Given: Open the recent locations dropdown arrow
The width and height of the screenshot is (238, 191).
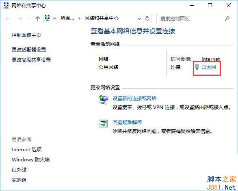Looking at the screenshot, I should point(29,19).
